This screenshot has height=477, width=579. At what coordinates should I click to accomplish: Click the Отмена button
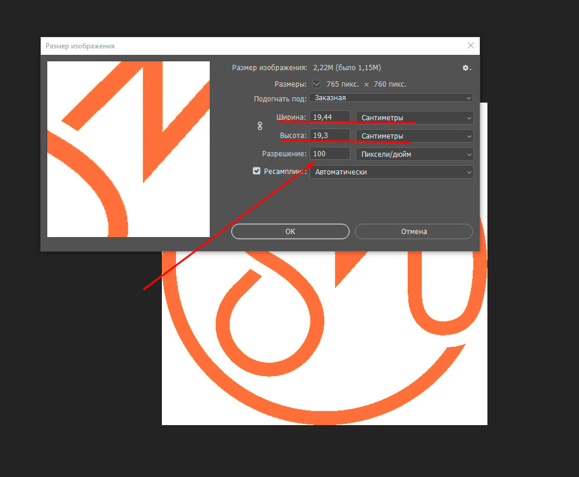pos(414,232)
